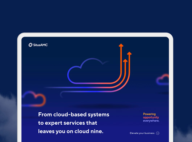Click the circled arrow icon beside Elevate your business
192x142 pixels.
158,133
